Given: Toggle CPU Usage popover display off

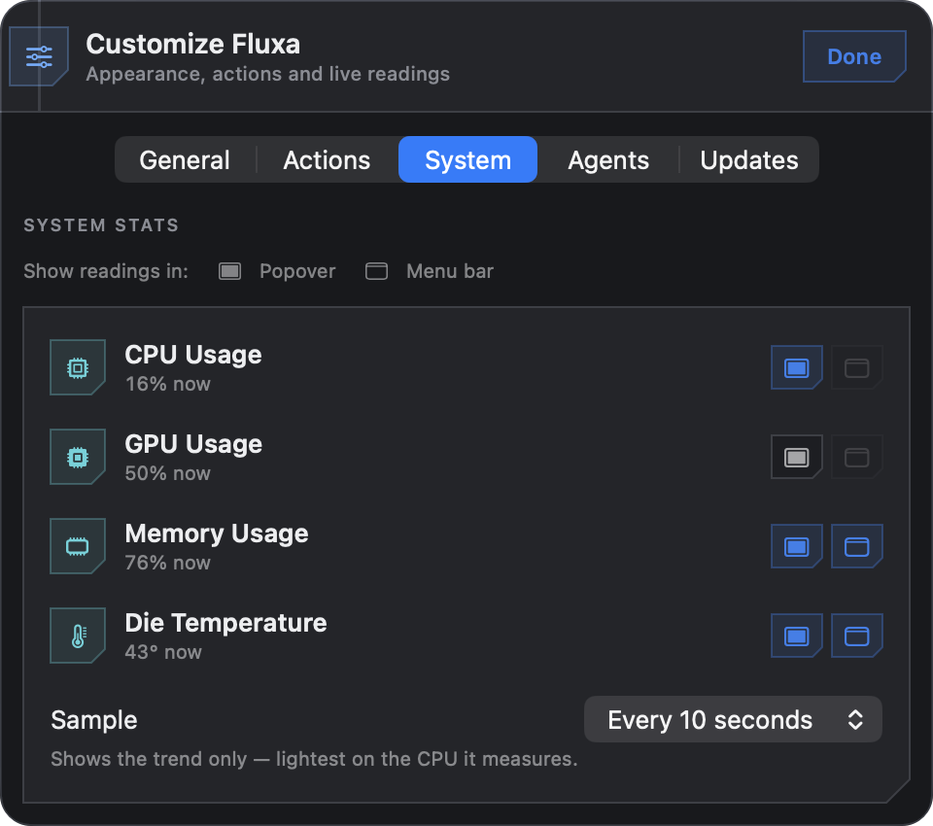Looking at the screenshot, I should coord(797,367).
